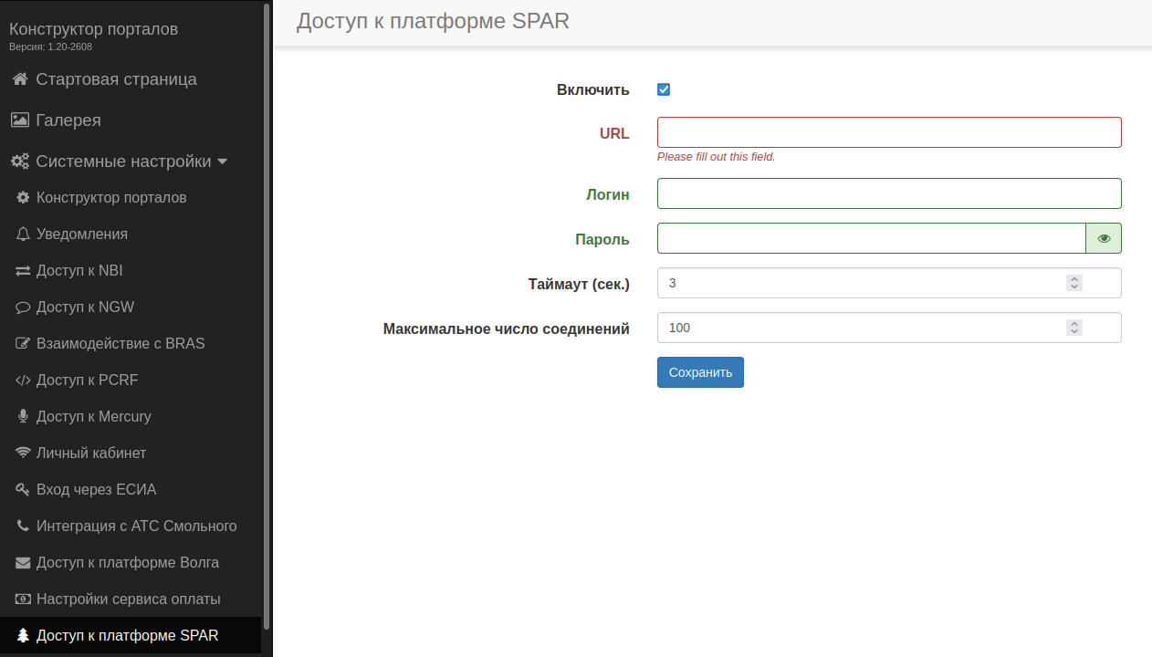
Task: Select Интеграция с АТС Смольного
Action: 131,526
